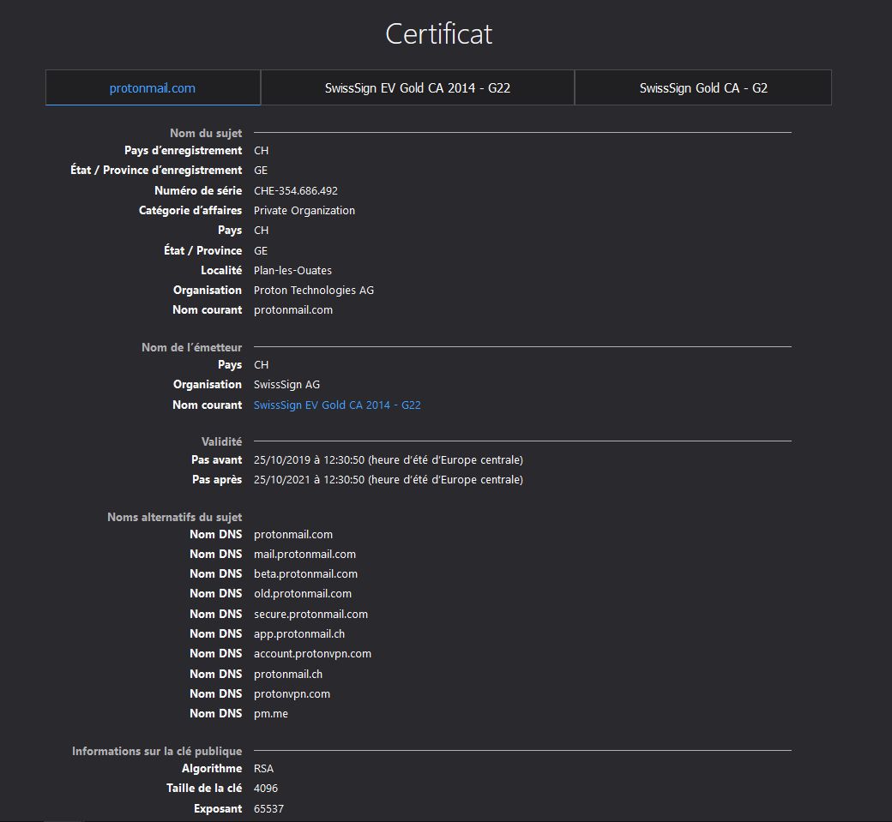Click the Nom de l'émetteur section header

192,347
